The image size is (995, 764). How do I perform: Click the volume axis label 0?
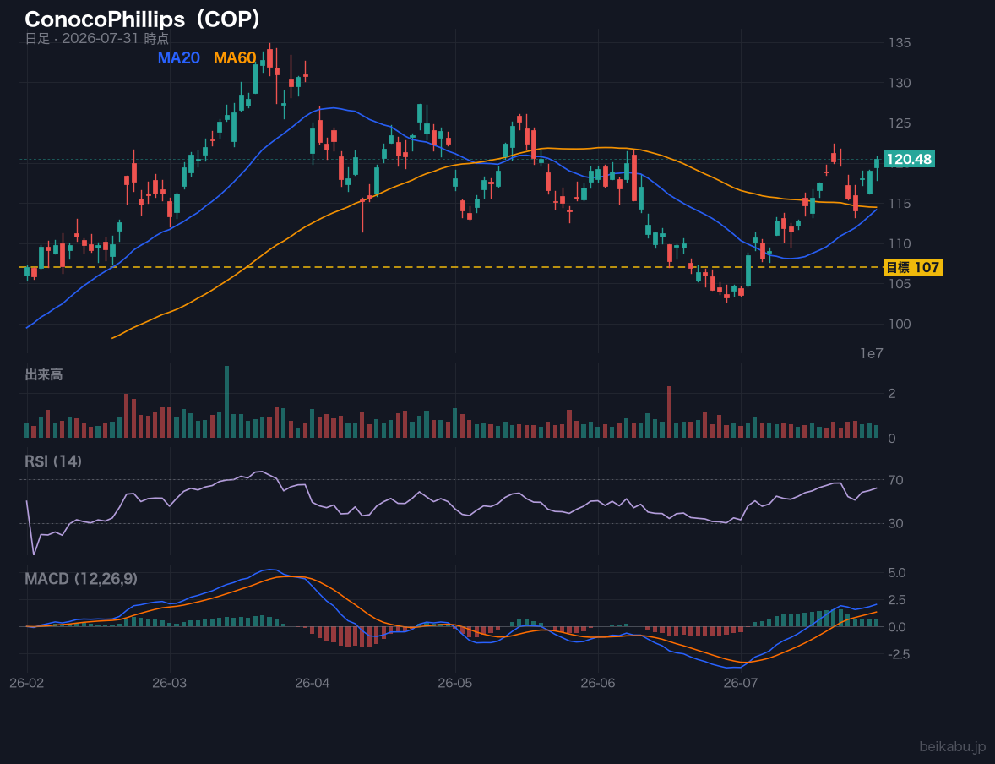(892, 439)
